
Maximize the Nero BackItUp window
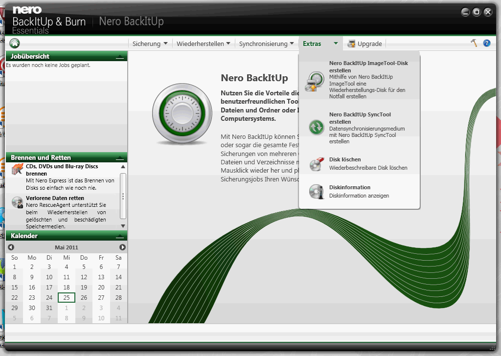[477, 12]
